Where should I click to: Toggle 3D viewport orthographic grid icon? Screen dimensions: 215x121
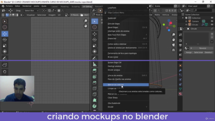[x=173, y=50]
